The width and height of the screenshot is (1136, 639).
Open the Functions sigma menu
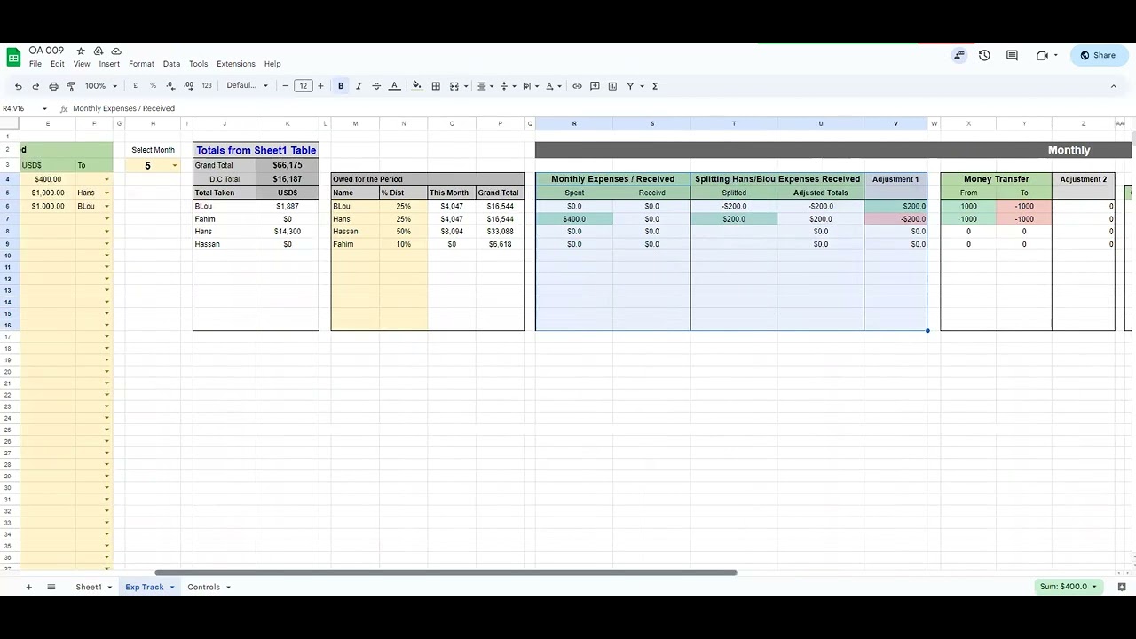(x=655, y=86)
